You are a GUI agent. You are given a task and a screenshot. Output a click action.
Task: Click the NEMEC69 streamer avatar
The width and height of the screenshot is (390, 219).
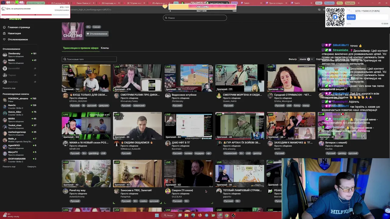click(65, 143)
